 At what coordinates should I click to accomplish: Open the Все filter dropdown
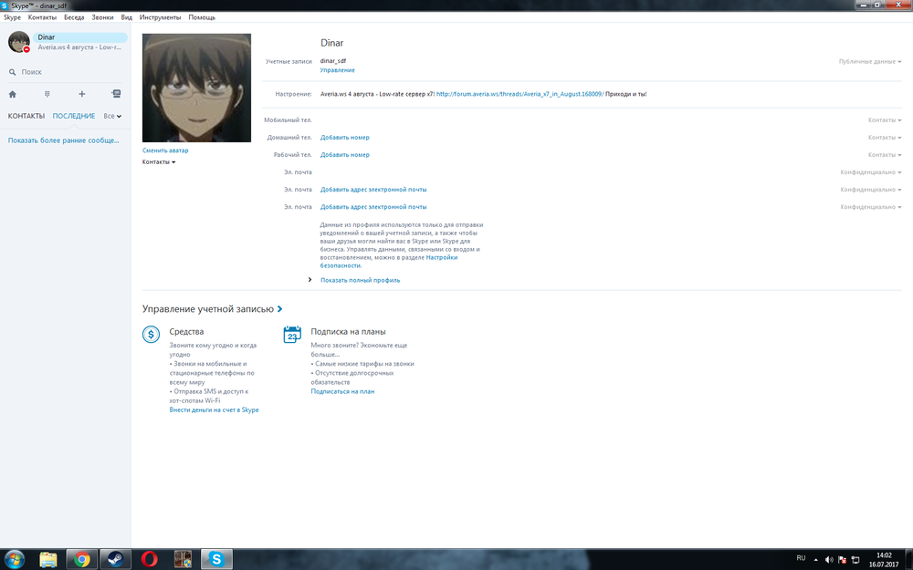click(112, 117)
